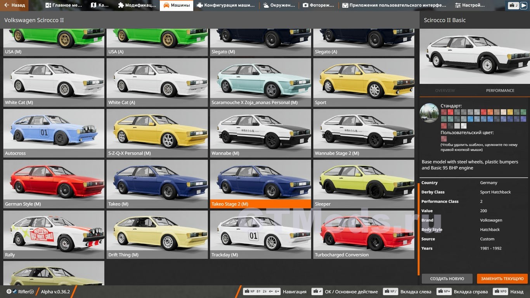Open Приложения пользовательского интерфейса tab
The height and width of the screenshot is (298, 530).
click(x=394, y=5)
